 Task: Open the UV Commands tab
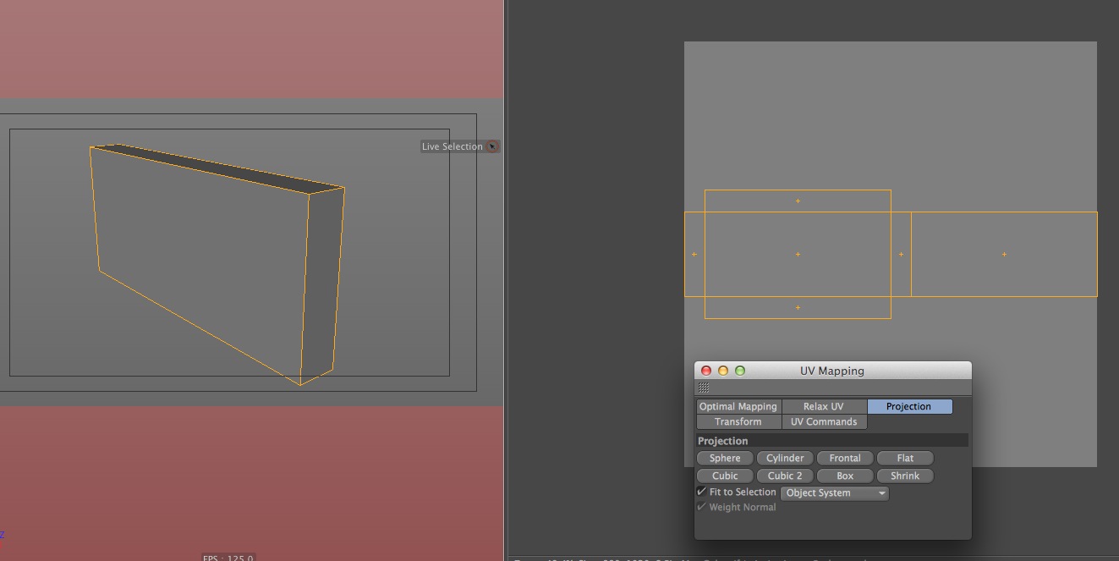click(x=824, y=422)
